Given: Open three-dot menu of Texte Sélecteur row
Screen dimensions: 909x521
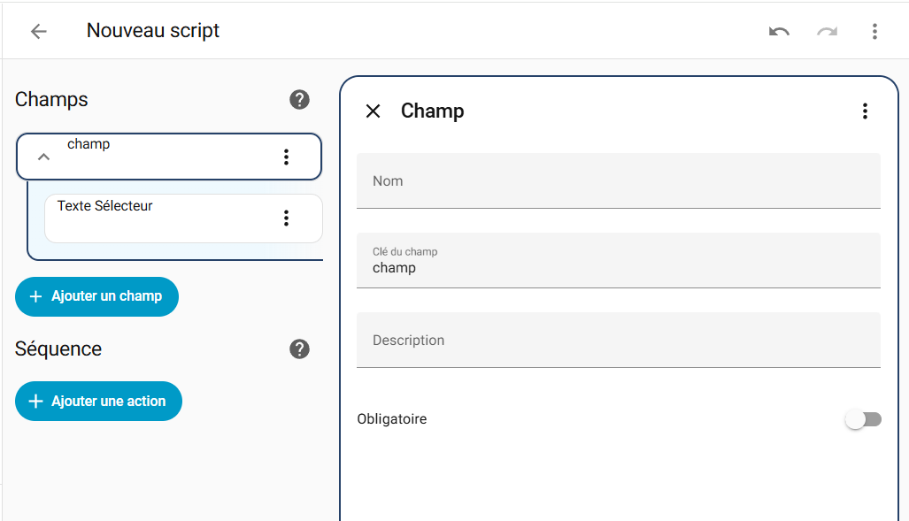Looking at the screenshot, I should tap(286, 218).
